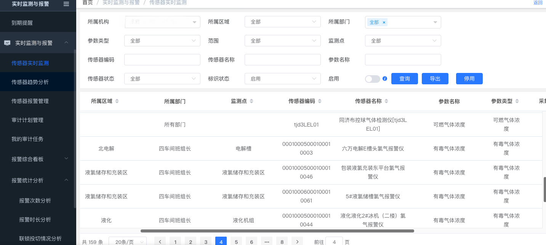Click the sort icon next to 监测点 header
Image resolution: width=546 pixels, height=245 pixels.
click(x=251, y=101)
